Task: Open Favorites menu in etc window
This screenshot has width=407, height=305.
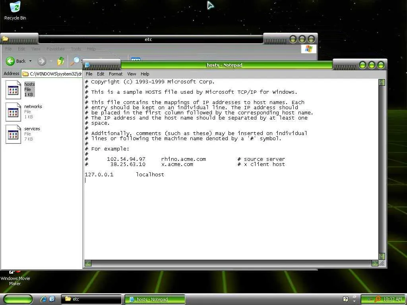Action: pyautogui.click(x=55, y=49)
